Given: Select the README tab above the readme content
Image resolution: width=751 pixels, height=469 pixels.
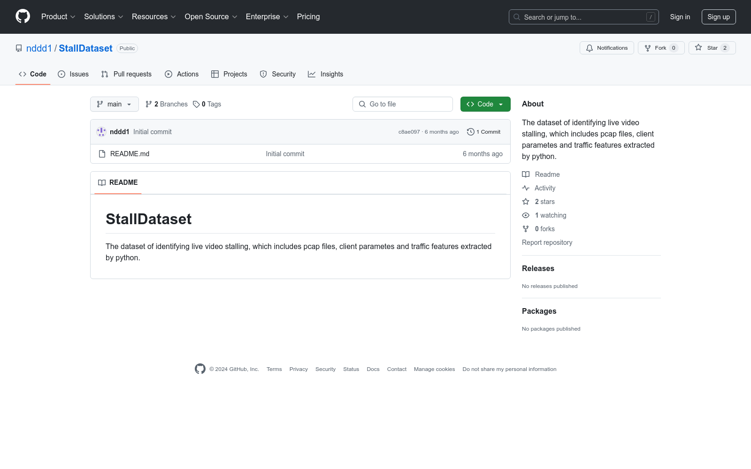Looking at the screenshot, I should pyautogui.click(x=118, y=182).
